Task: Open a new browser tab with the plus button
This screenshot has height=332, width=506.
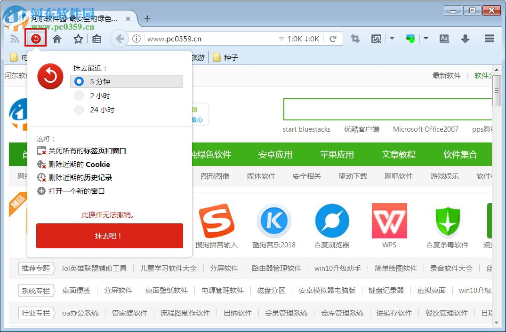Action: pos(146,18)
